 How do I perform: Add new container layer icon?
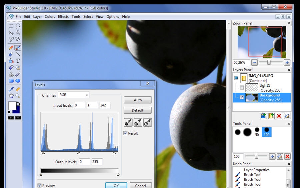(x=271, y=116)
